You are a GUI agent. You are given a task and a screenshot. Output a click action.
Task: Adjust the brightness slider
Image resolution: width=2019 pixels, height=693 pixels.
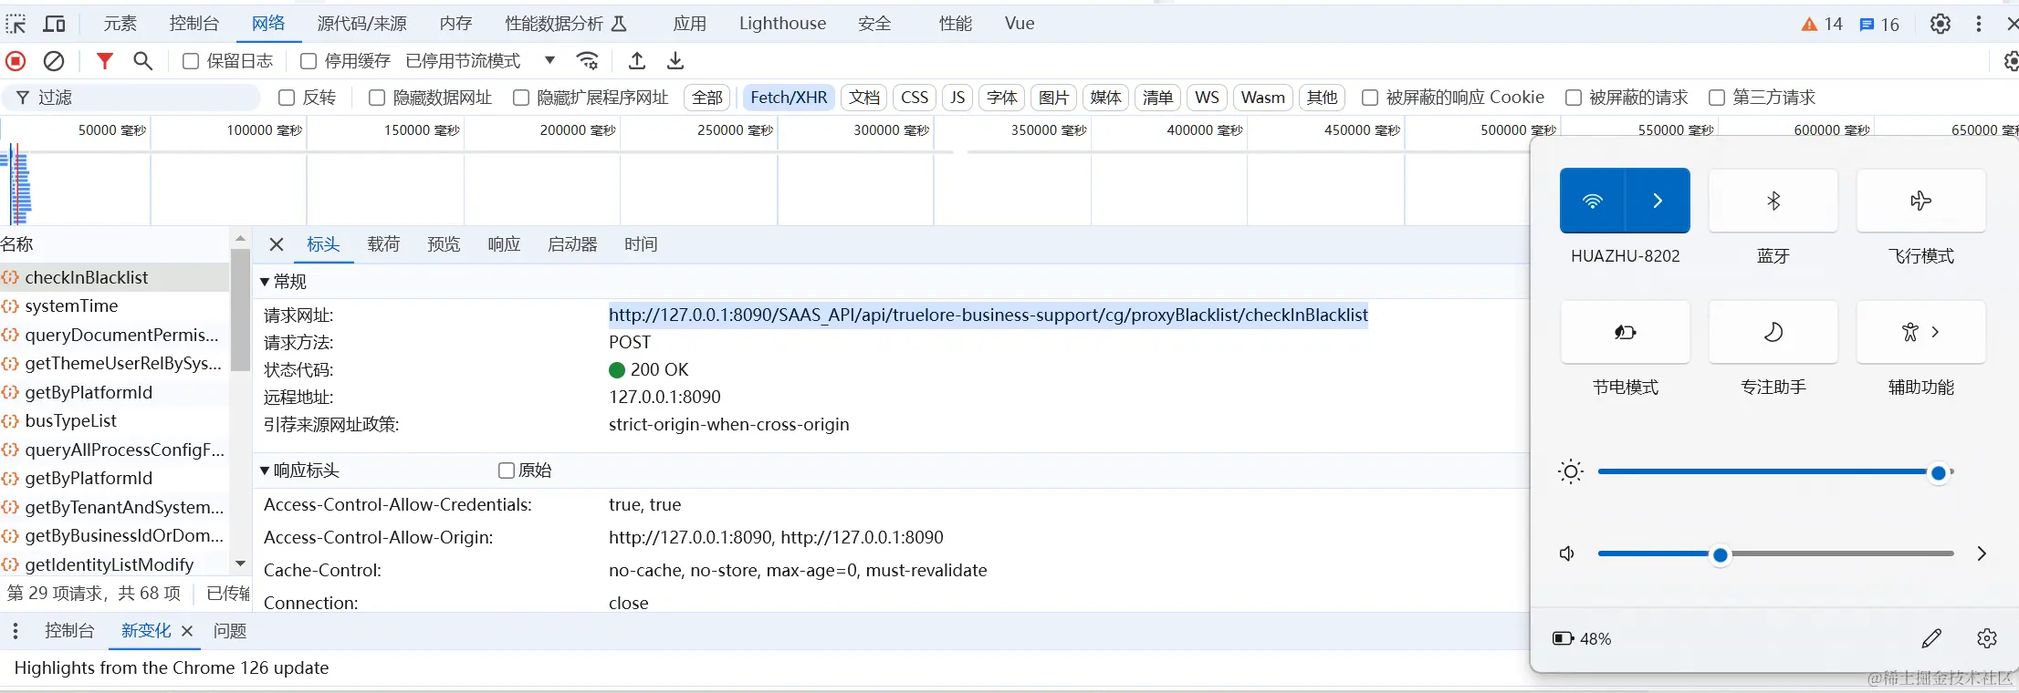coord(1775,472)
